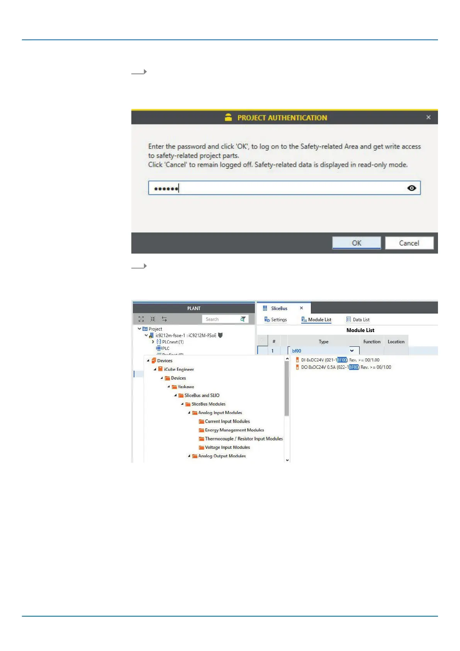
Task: Click the Settings gear icon
Action: coord(267,319)
